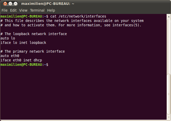Open the File menu
This screenshot has width=171, height=121.
coord(5,10)
